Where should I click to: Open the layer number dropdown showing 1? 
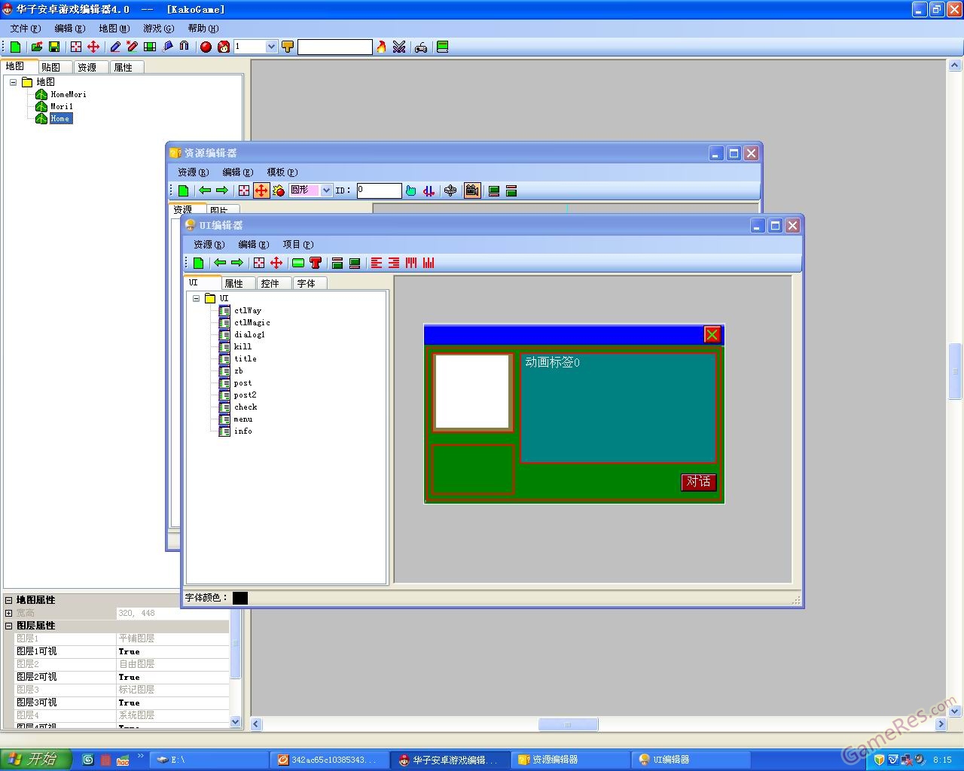point(271,47)
